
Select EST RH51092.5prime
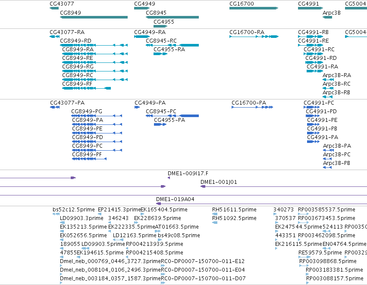(234, 218)
